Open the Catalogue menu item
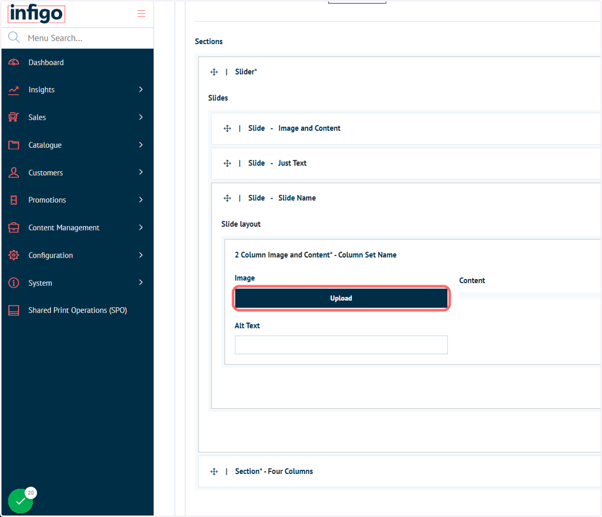This screenshot has width=602, height=517. point(77,145)
